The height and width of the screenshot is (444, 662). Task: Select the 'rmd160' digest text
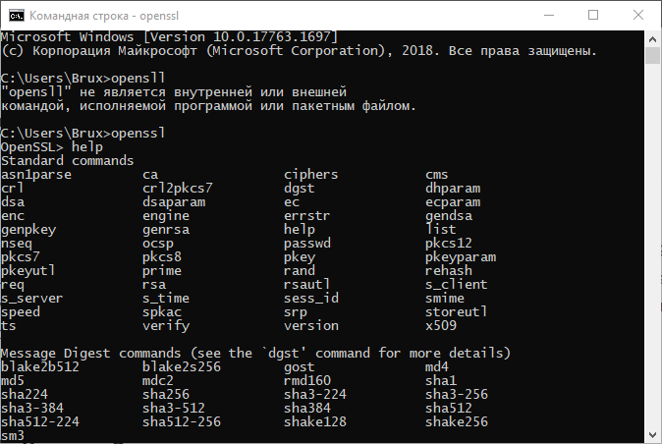coord(307,380)
